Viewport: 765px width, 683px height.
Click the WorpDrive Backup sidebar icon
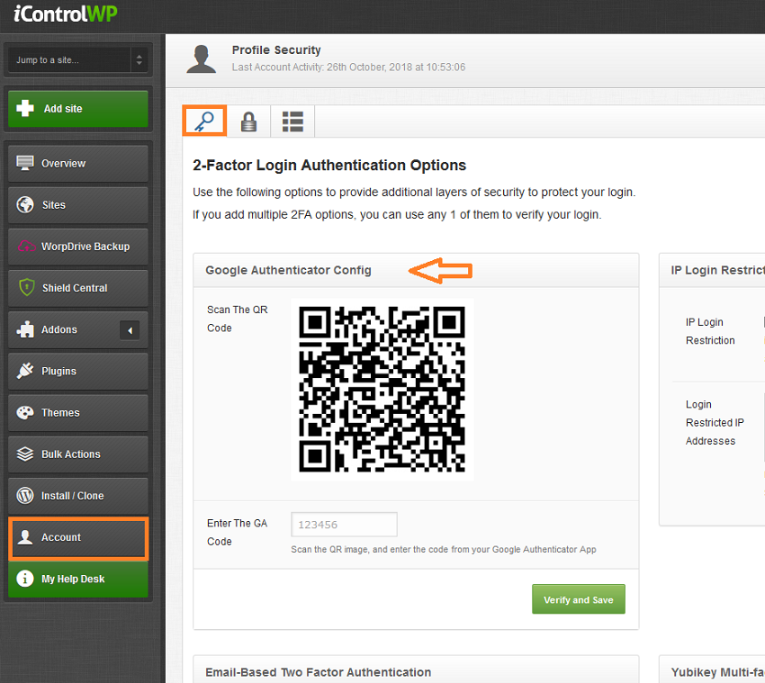pos(26,247)
